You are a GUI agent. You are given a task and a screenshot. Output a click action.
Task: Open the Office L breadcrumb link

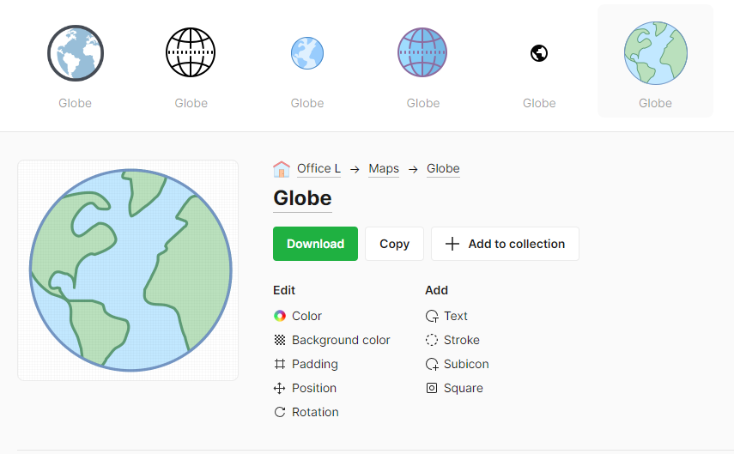tap(318, 169)
